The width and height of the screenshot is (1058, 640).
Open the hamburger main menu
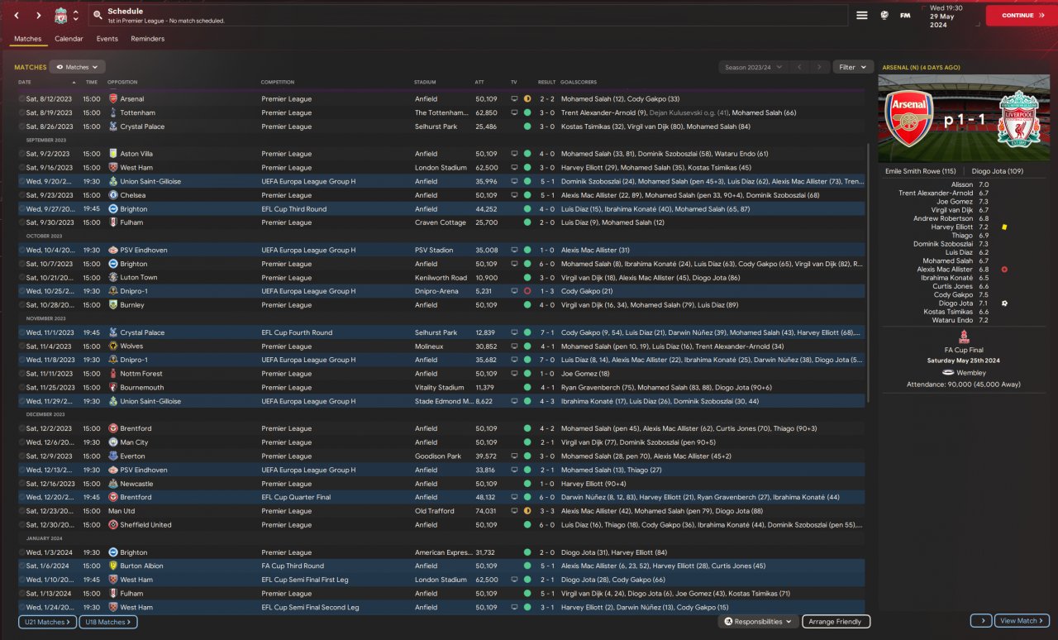pyautogui.click(x=862, y=15)
